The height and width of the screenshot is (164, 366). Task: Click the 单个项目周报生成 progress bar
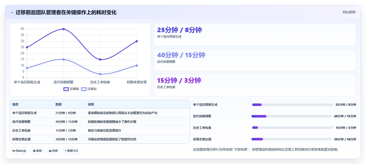tap(293, 105)
